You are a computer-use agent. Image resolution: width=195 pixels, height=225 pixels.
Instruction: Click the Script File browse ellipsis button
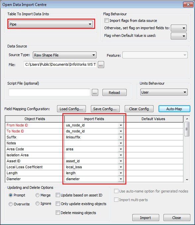click(x=95, y=93)
